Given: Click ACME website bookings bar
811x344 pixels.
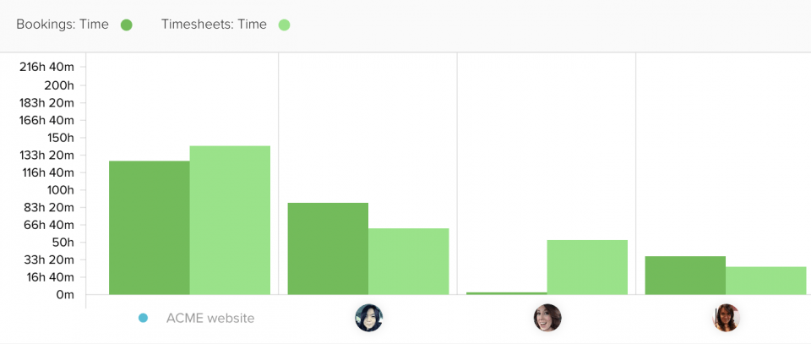Looking at the screenshot, I should (150, 227).
